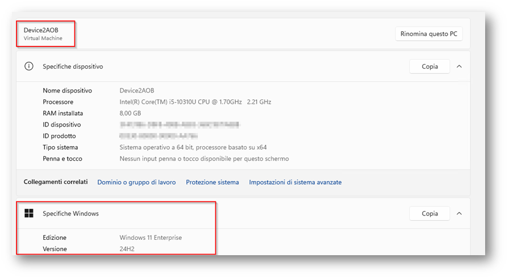Click the blurred ID prodotto value

coord(158,136)
